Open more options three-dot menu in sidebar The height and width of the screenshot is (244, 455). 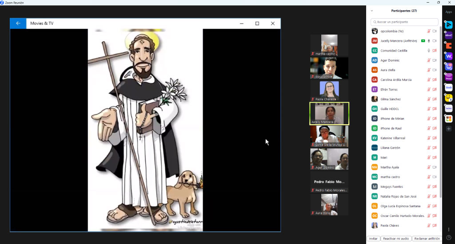[449, 229]
